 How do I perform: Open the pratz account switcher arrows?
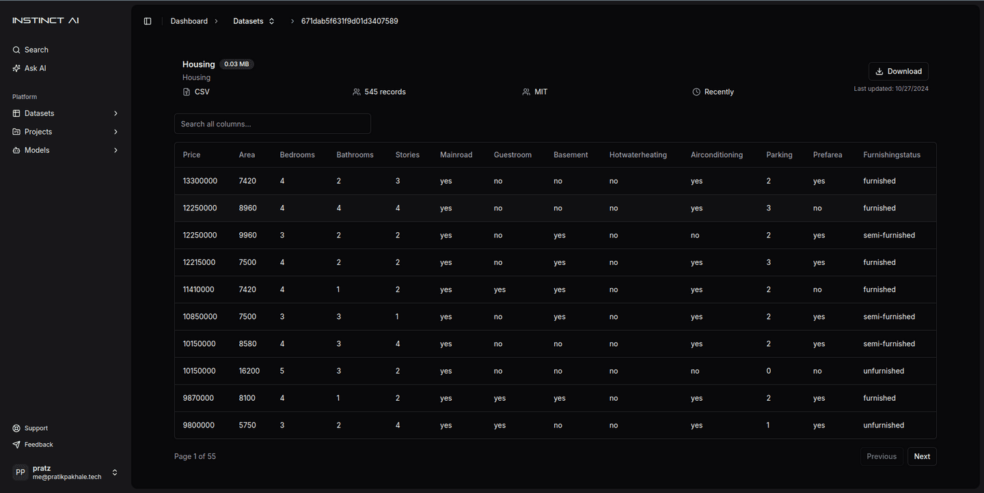[115, 473]
